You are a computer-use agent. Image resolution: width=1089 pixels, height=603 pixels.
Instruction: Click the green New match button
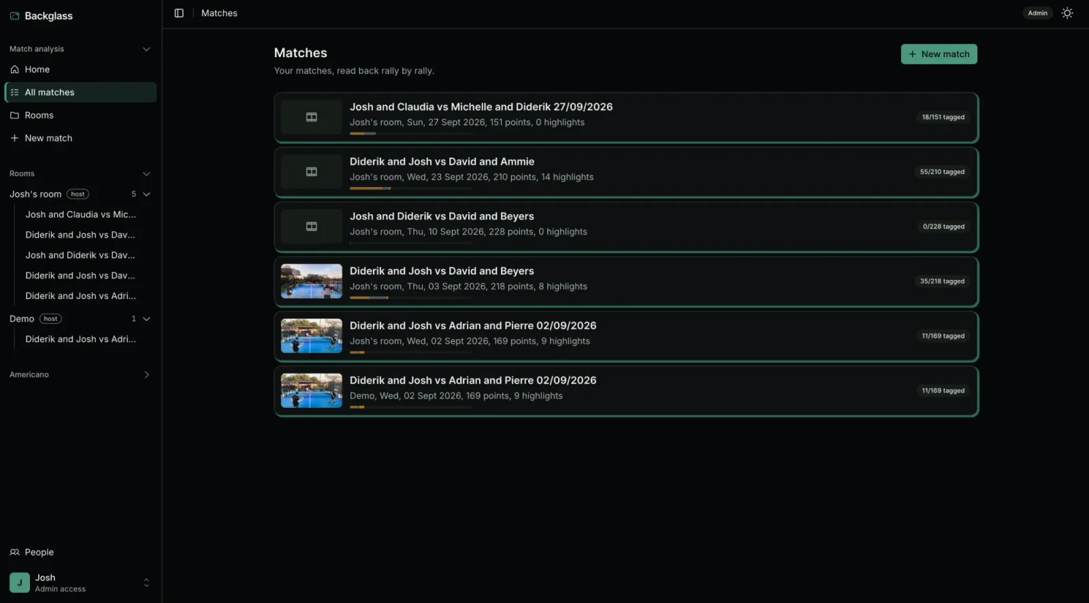(x=939, y=54)
